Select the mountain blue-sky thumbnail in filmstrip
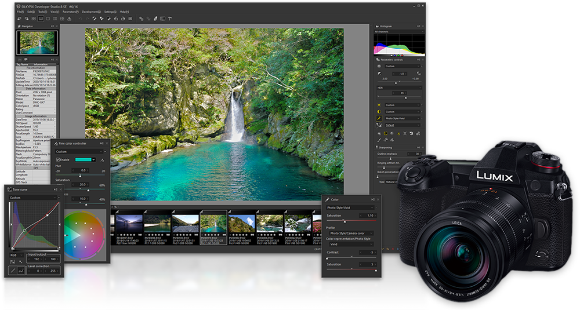The height and width of the screenshot is (310, 580). click(242, 224)
